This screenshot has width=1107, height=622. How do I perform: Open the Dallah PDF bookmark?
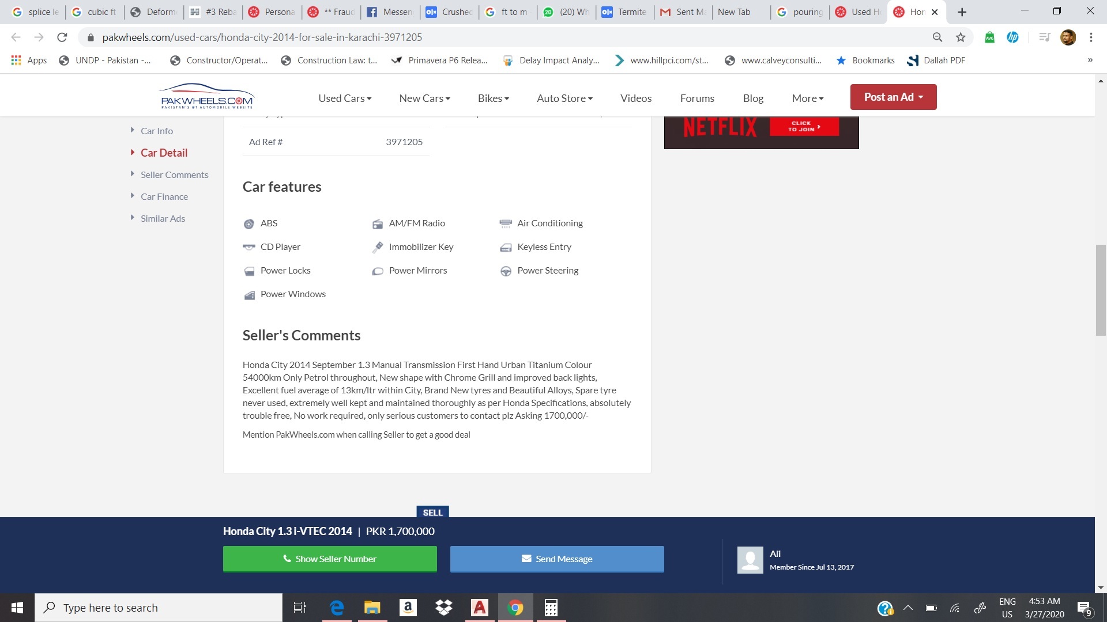click(x=936, y=60)
